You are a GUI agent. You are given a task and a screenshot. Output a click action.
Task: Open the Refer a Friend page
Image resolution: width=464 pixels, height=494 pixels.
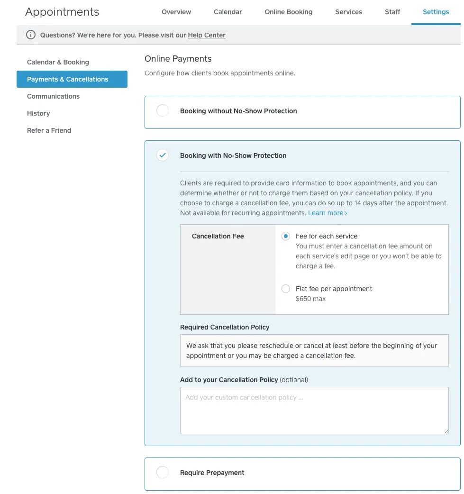[x=49, y=130]
